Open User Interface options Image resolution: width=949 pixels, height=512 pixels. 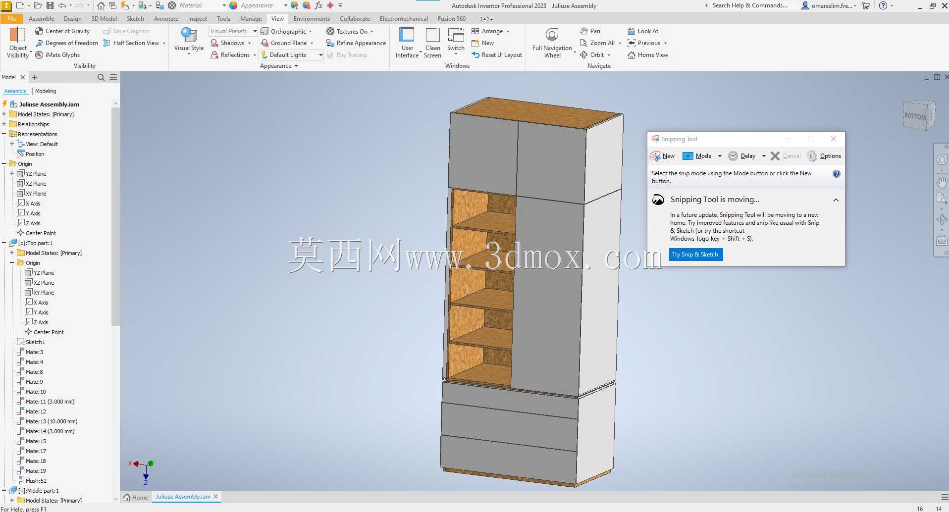coord(407,43)
